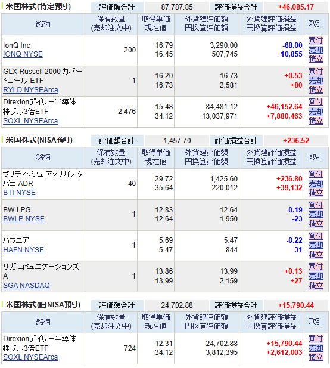Click 買付 for IonQ Inc
Viewport: 330px width, 368px height.
[316, 41]
